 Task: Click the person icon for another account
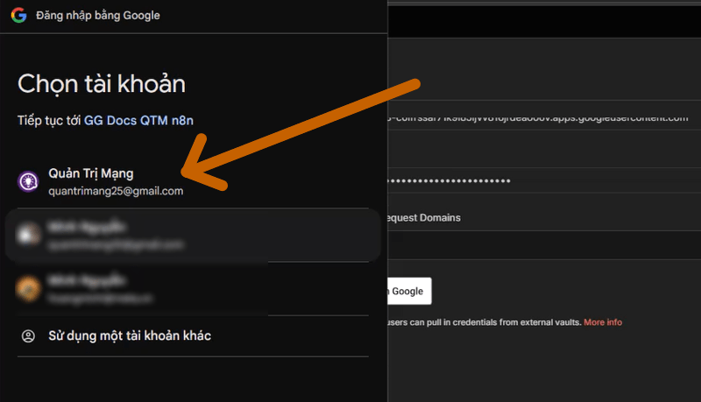[28, 336]
